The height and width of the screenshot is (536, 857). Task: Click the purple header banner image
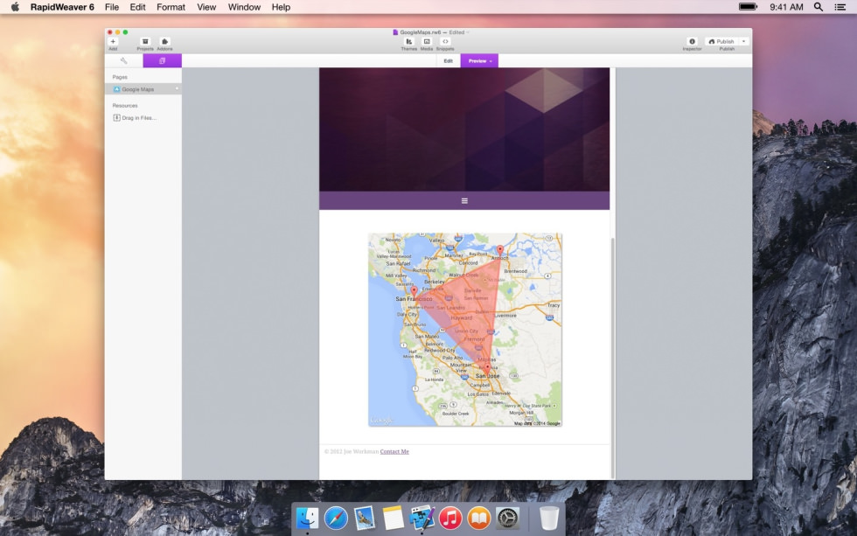(x=464, y=129)
